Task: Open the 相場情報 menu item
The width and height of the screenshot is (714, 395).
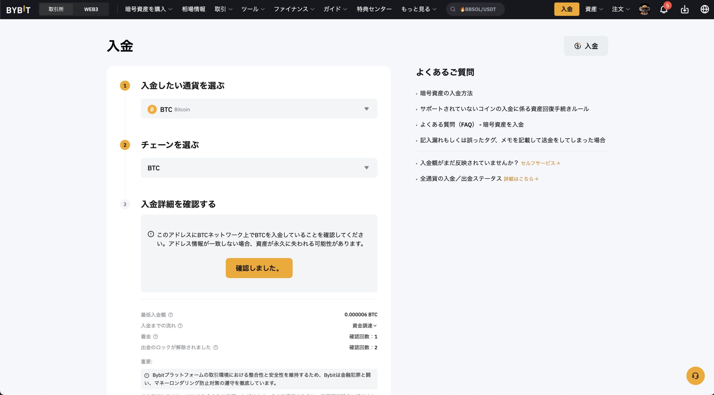Action: pyautogui.click(x=194, y=9)
